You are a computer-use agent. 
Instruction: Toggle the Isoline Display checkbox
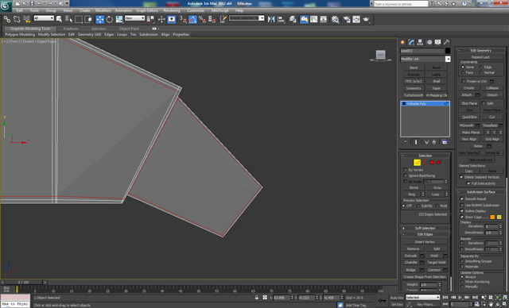click(462, 211)
